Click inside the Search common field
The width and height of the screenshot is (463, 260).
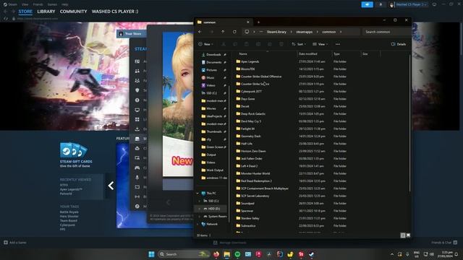click(386, 32)
